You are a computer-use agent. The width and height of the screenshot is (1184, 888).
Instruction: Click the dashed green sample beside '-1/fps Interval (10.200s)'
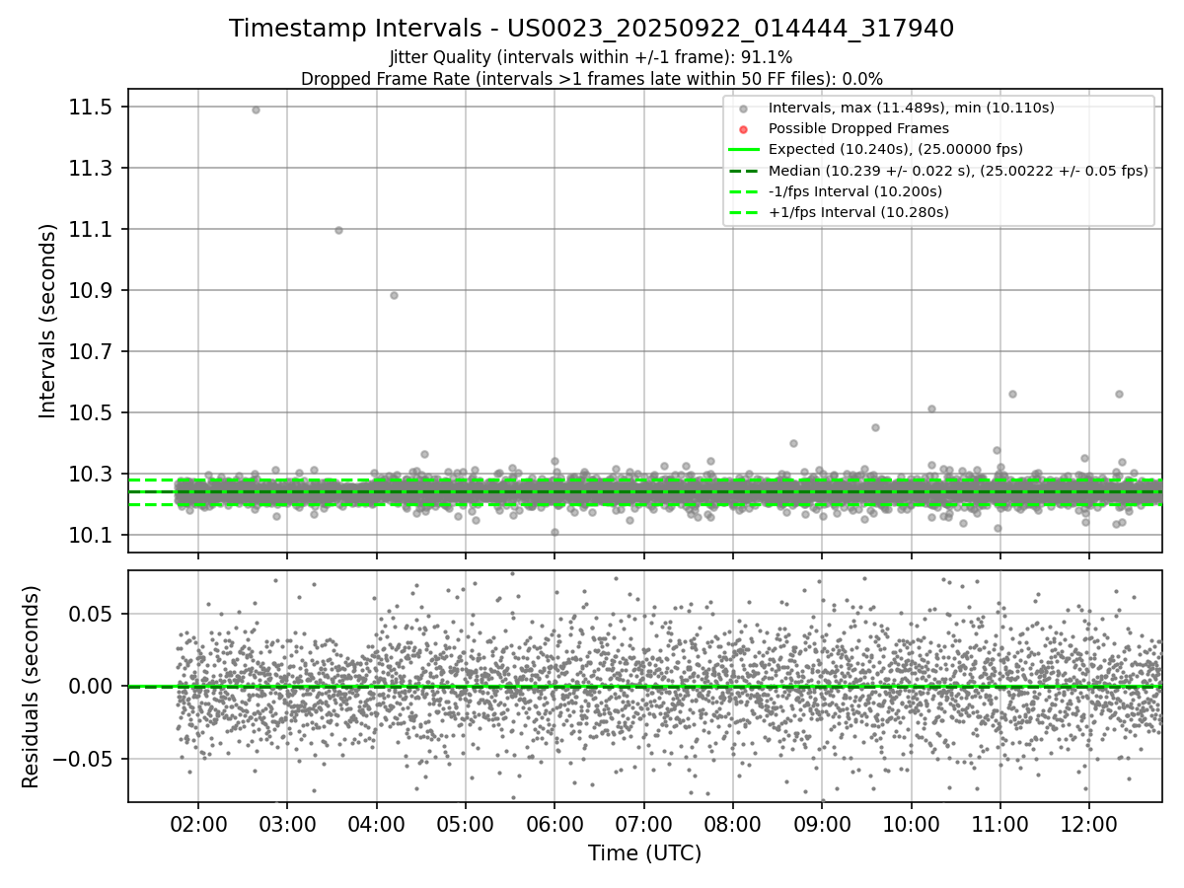coord(744,191)
